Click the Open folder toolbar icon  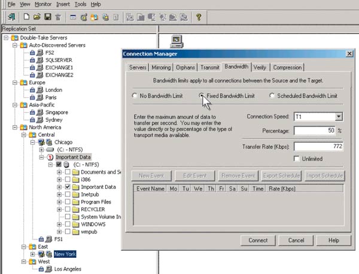coord(37,17)
